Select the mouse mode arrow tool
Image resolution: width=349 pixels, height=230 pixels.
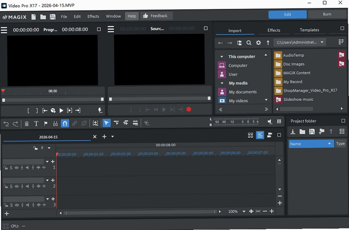[x=106, y=123]
